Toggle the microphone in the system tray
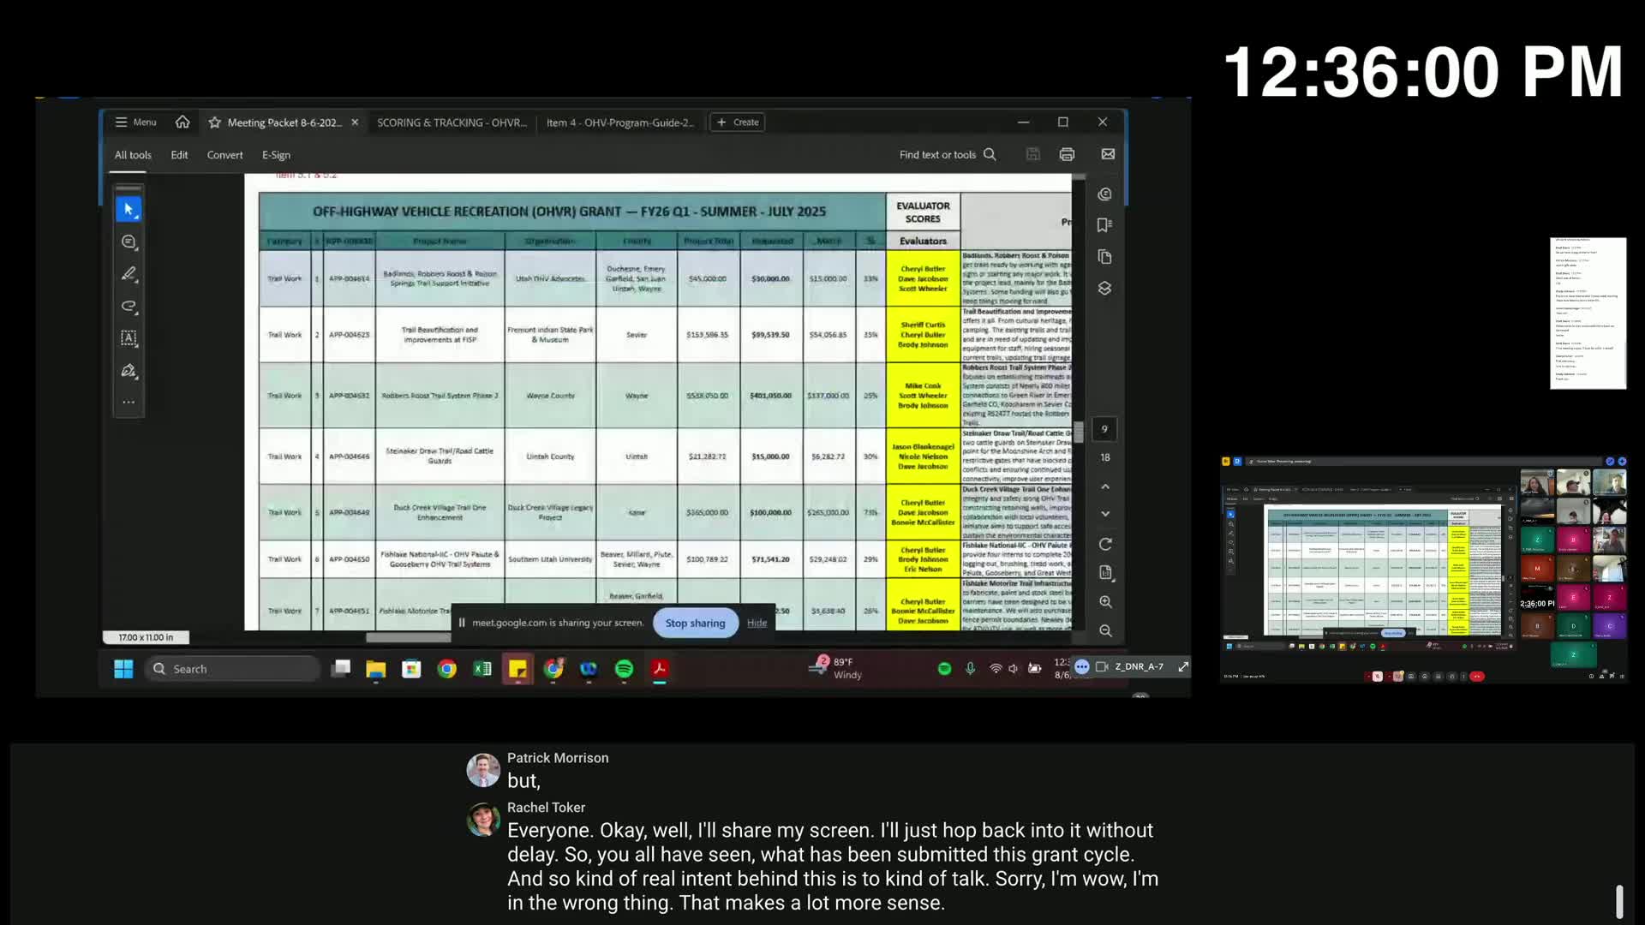 click(970, 668)
